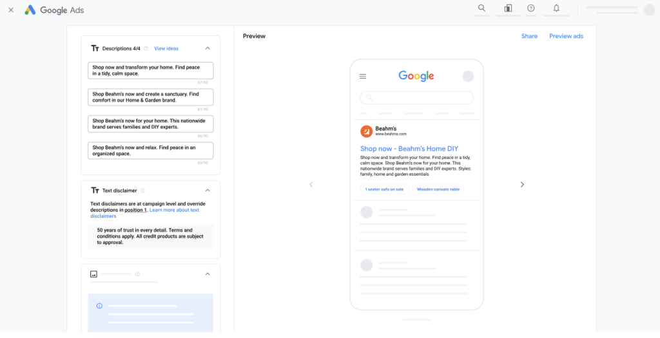Show next ad preview arrow
660x338 pixels.
[x=522, y=184]
